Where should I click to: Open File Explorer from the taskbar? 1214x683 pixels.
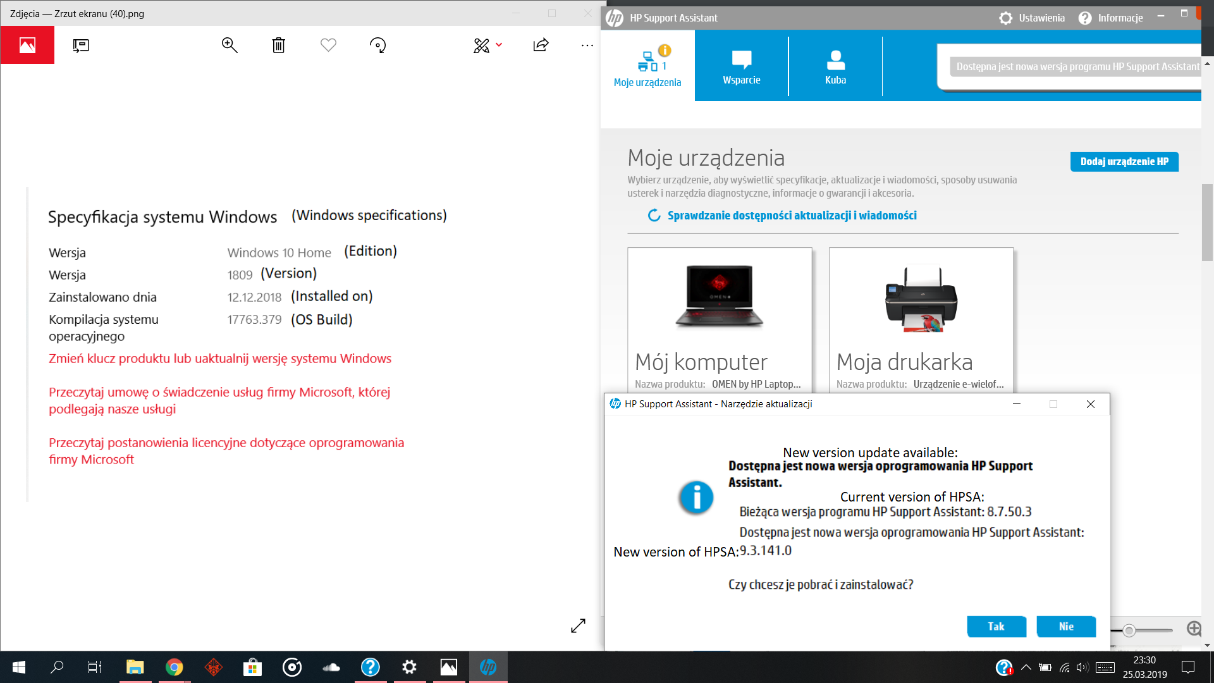click(135, 667)
